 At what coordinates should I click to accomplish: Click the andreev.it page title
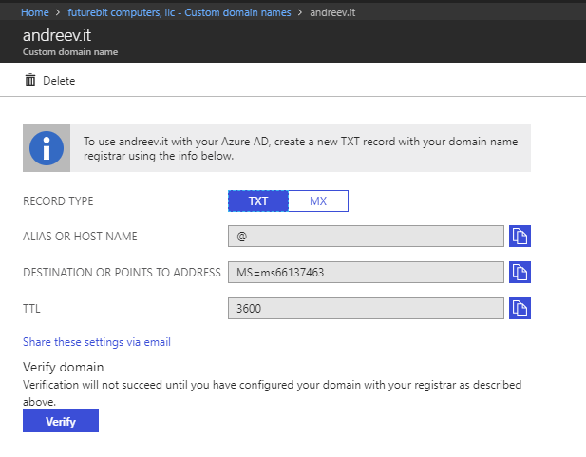coord(57,35)
